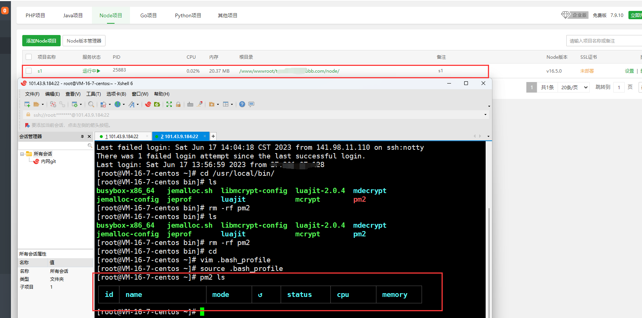Viewport: 642px width, 318px height.
Task: Click the grayed Reconnect chain icon
Action: point(62,104)
